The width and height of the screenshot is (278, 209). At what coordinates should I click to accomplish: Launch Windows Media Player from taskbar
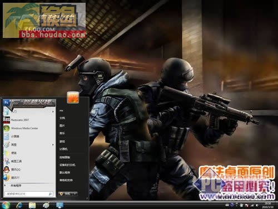click(x=46, y=205)
